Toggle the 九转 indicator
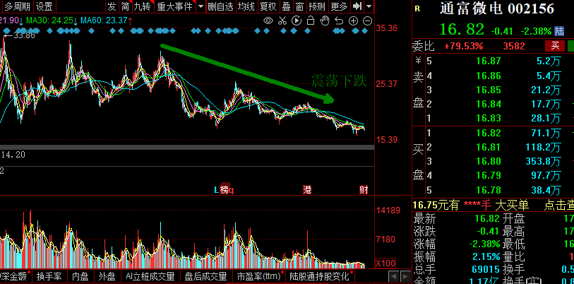 click(142, 6)
